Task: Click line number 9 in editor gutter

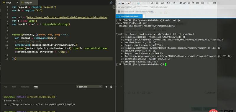Action: (x=7, y=34)
